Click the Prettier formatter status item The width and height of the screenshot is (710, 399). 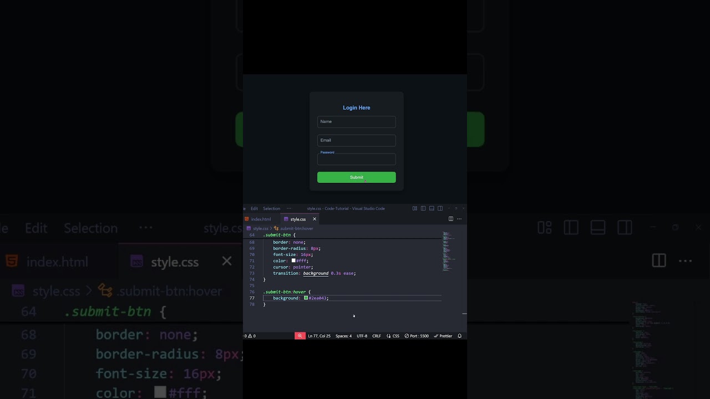[x=443, y=336]
